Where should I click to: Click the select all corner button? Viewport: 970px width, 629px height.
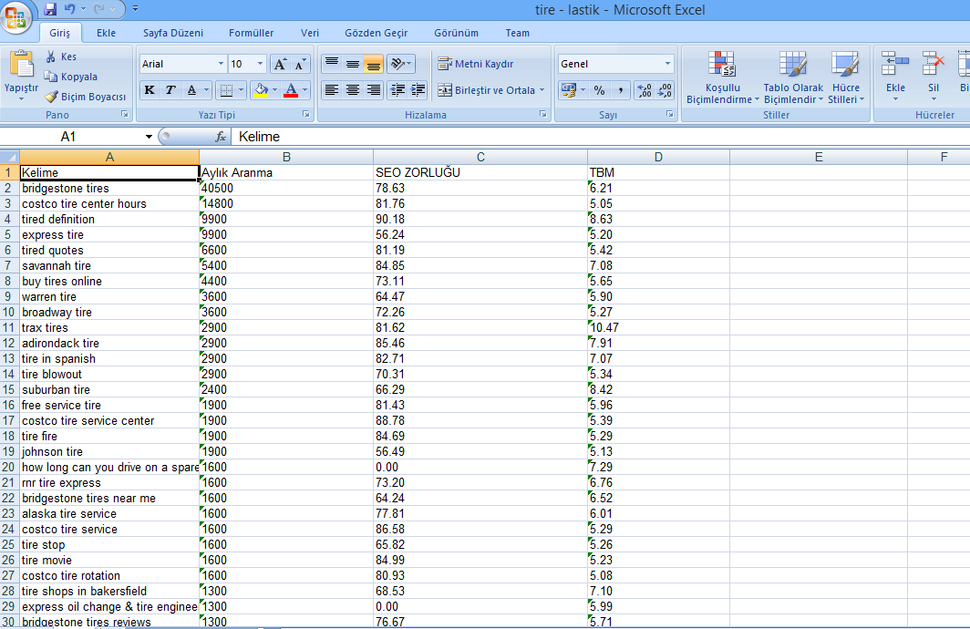(9, 157)
